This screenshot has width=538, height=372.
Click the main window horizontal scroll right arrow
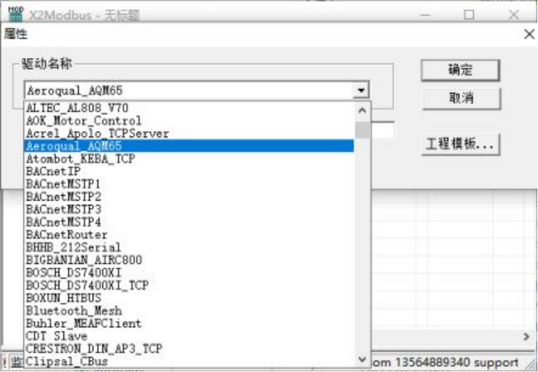(x=526, y=336)
